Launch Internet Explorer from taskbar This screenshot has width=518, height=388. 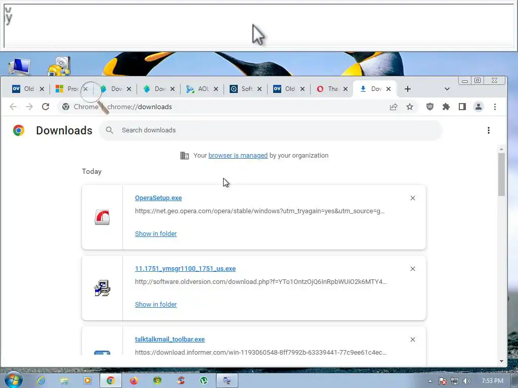pyautogui.click(x=41, y=381)
